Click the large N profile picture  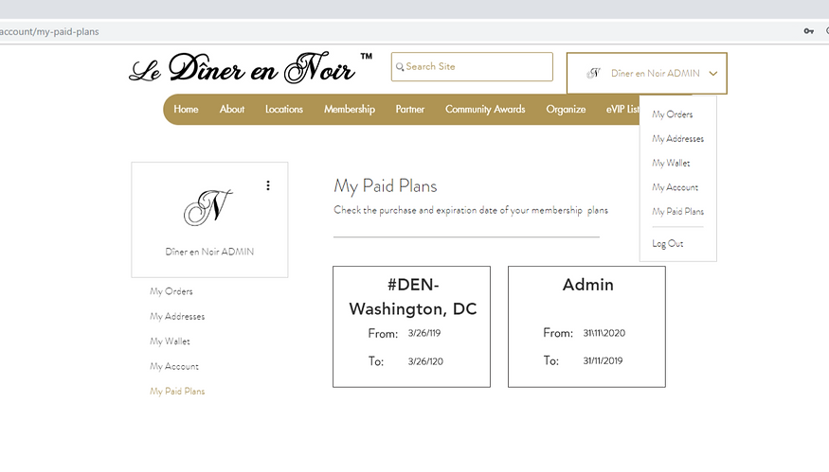[207, 207]
